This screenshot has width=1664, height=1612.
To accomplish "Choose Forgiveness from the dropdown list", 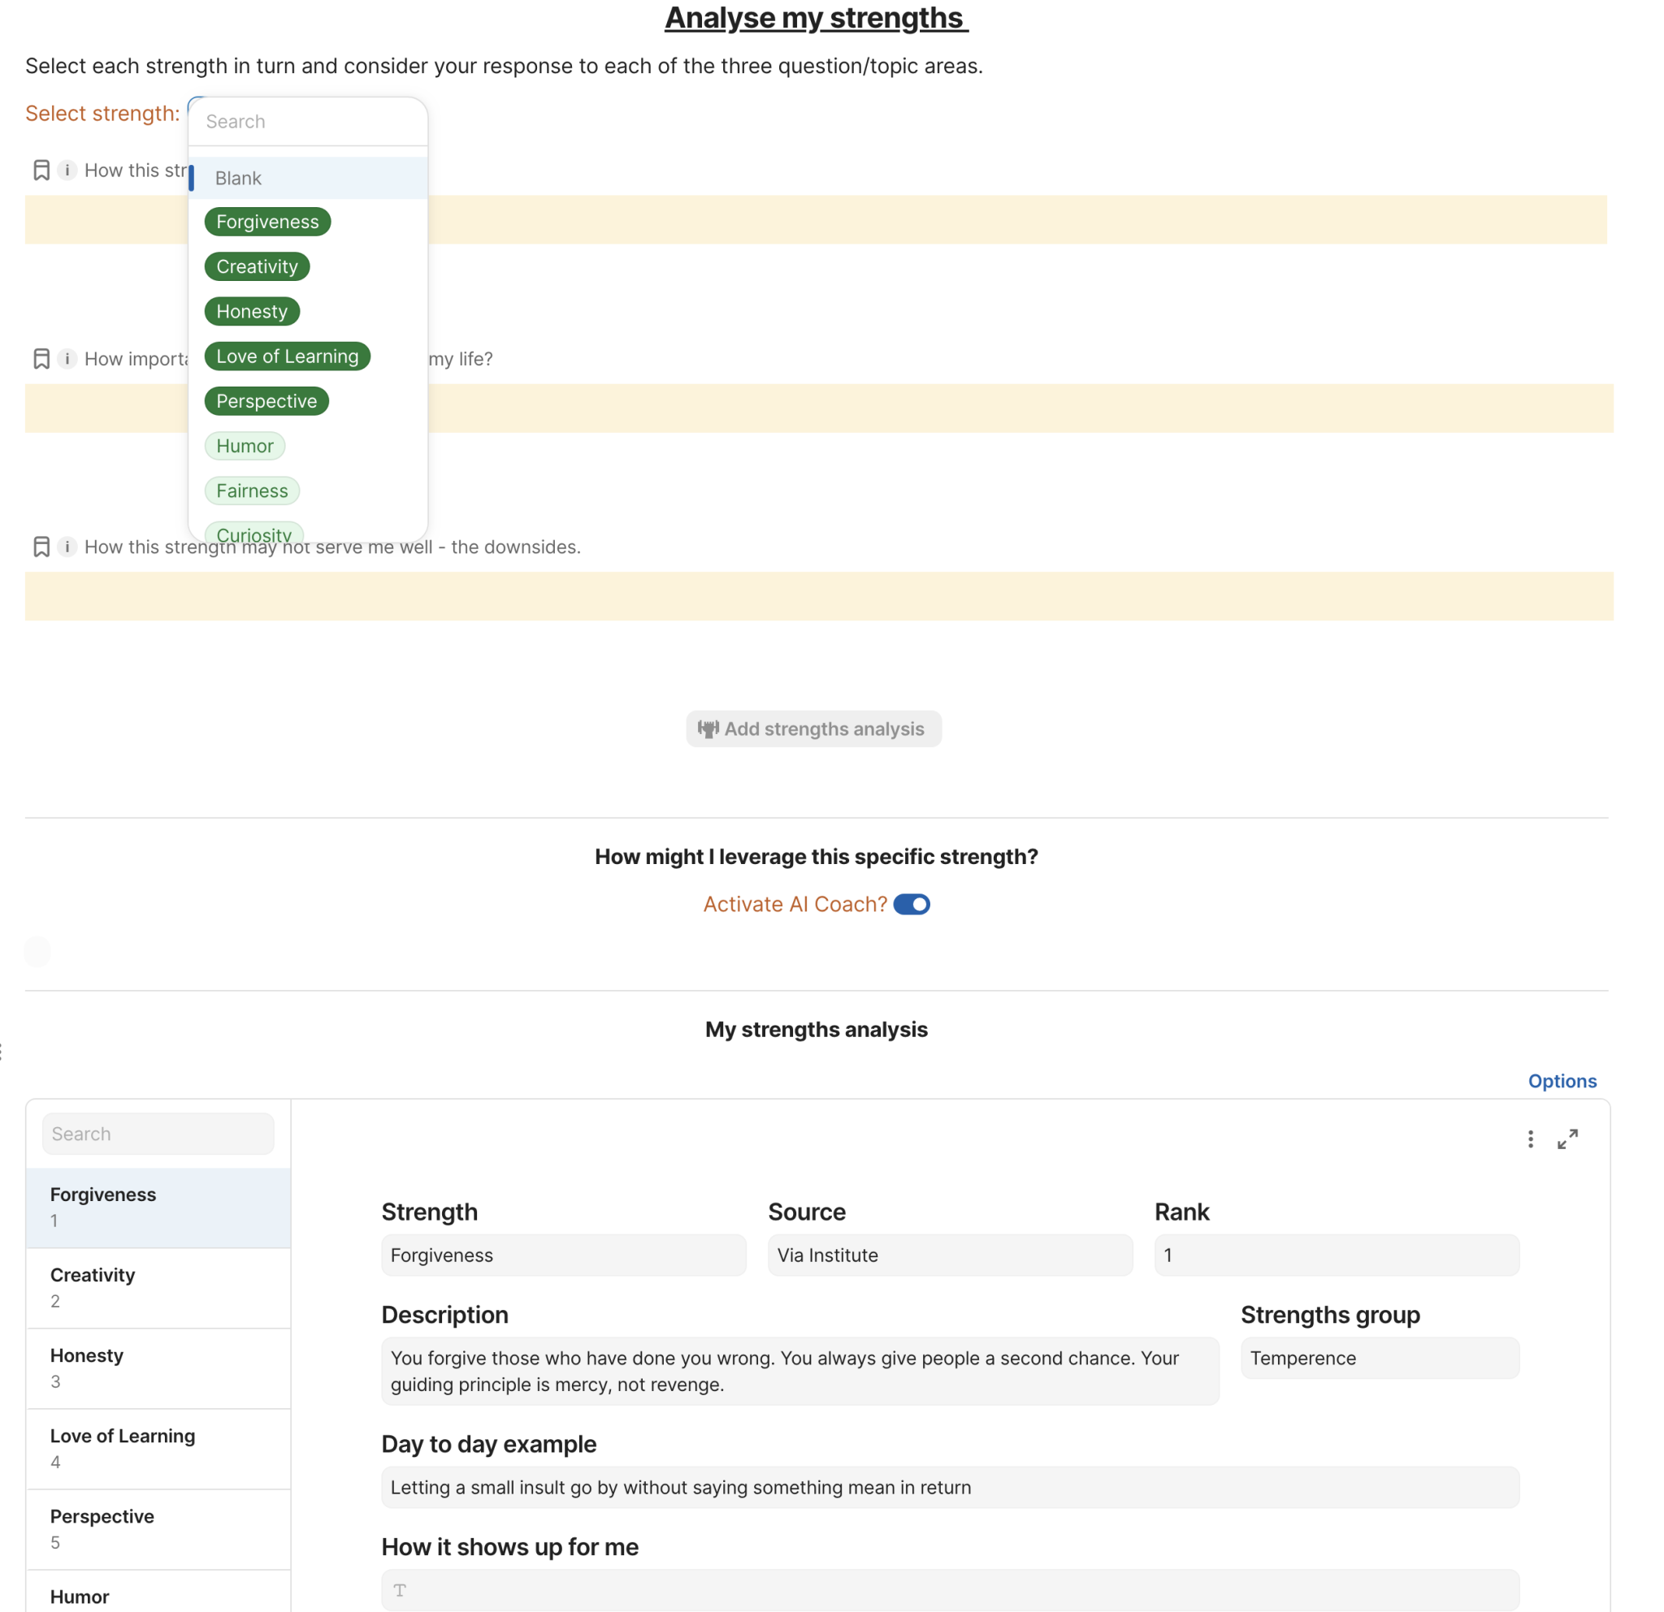I will 267,223.
